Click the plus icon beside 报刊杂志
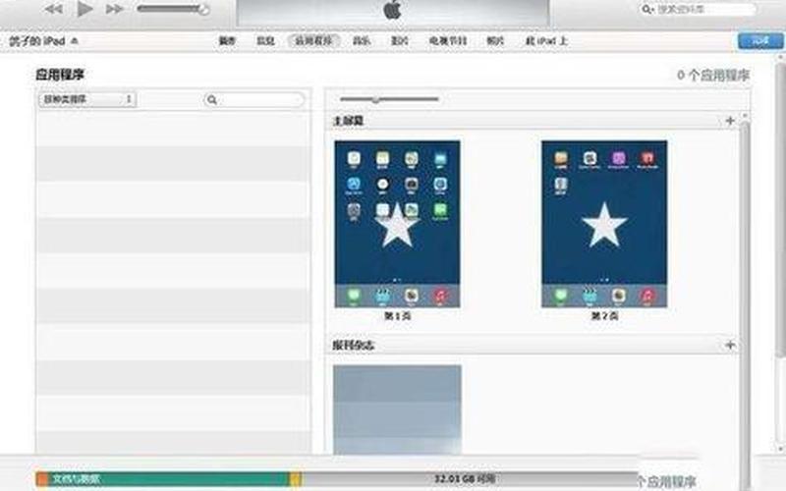Image resolution: width=786 pixels, height=491 pixels. pyautogui.click(x=730, y=345)
